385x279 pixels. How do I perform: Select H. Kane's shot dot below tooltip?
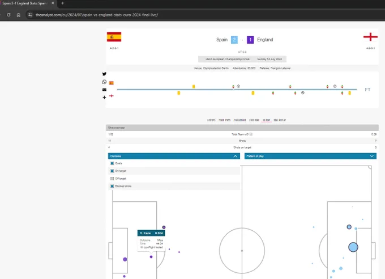pyautogui.click(x=151, y=257)
